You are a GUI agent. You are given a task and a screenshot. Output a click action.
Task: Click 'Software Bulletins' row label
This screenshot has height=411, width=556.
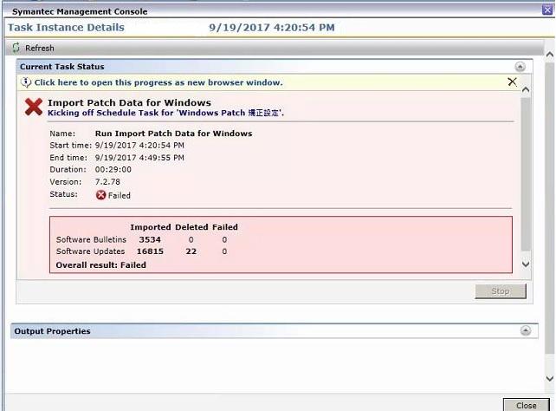91,239
